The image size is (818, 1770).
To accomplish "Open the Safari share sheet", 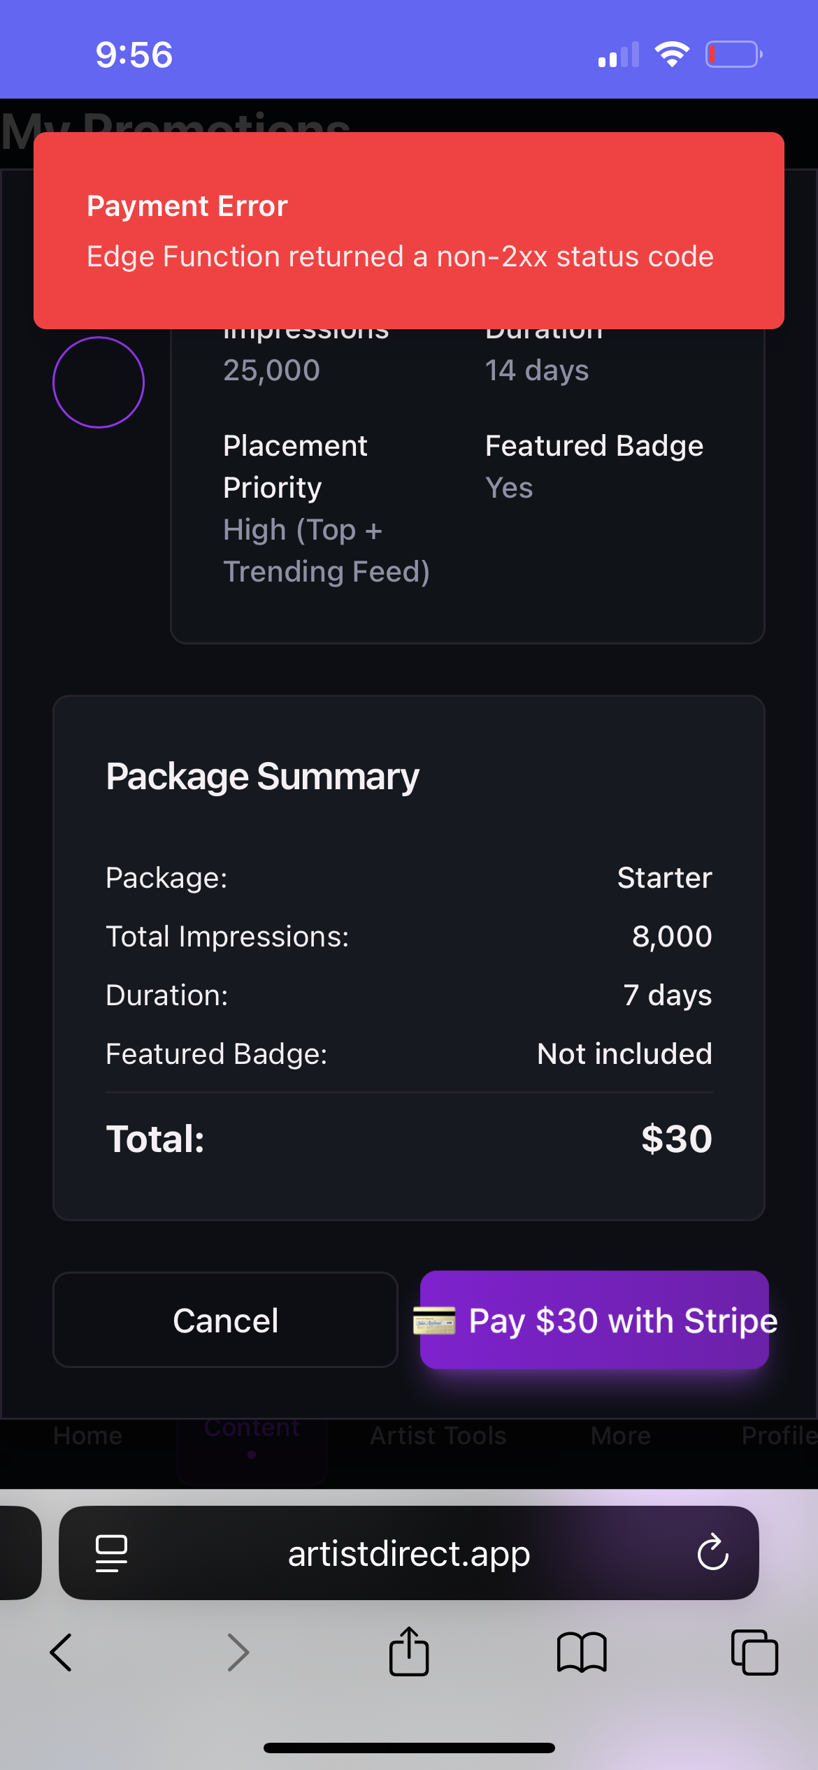I will pyautogui.click(x=409, y=1653).
